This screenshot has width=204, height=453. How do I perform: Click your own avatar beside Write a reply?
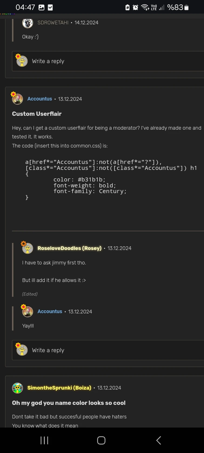(x=22, y=61)
